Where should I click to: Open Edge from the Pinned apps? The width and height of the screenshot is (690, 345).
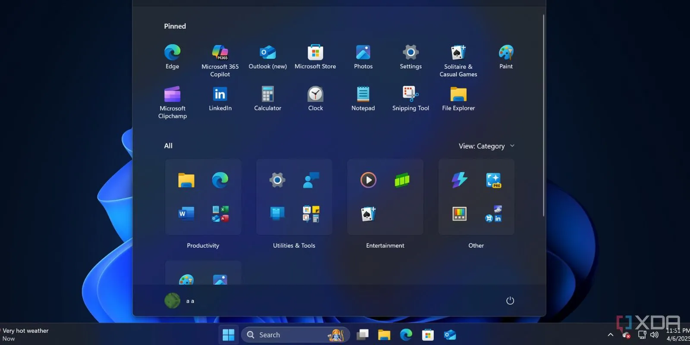point(172,57)
